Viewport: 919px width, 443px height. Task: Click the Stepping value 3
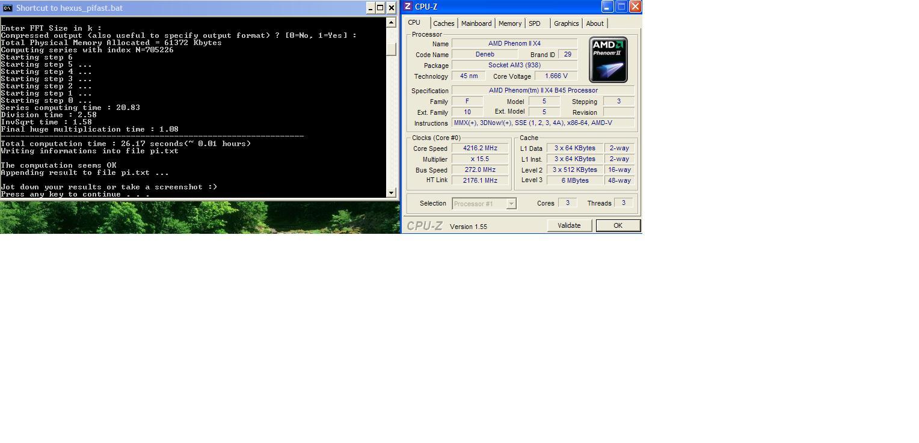point(619,101)
